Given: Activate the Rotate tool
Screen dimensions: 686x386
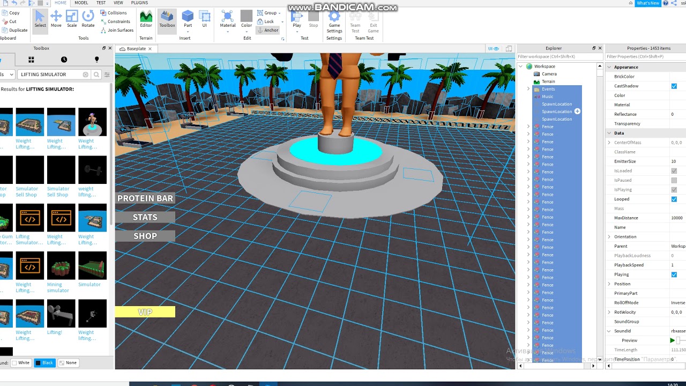Looking at the screenshot, I should coord(88,19).
